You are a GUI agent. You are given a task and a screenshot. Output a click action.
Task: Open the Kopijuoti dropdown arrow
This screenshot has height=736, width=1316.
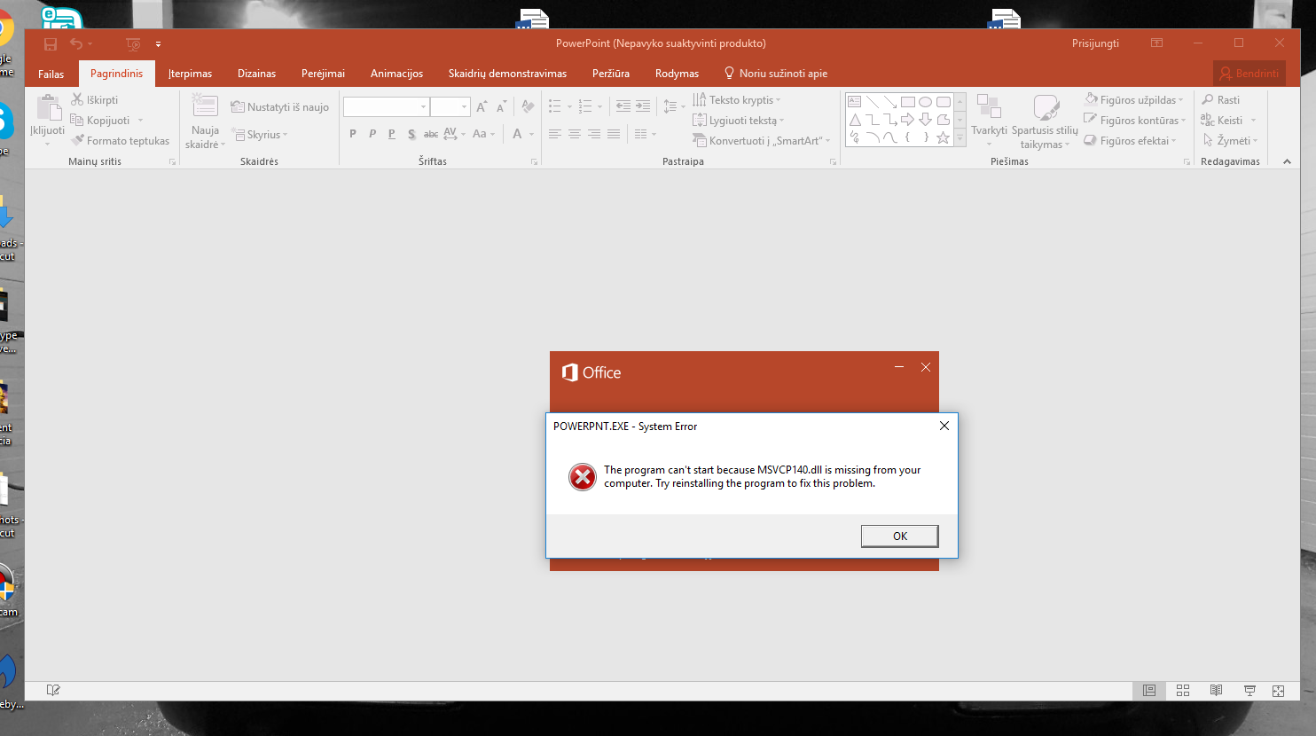coord(140,121)
